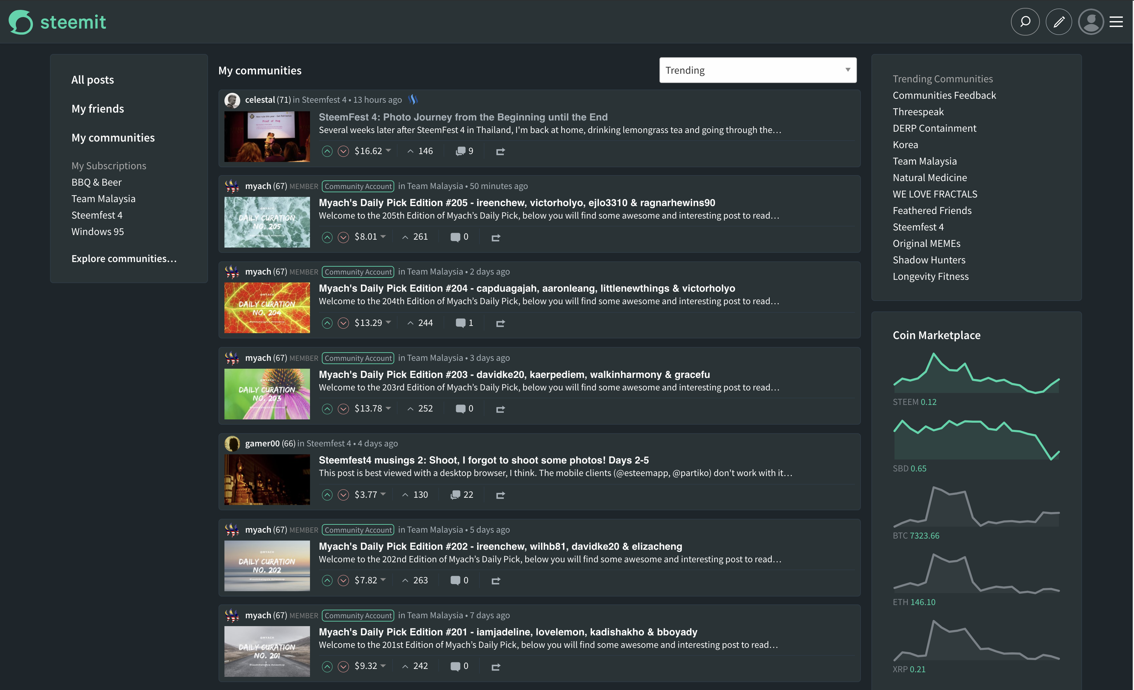Downvote the SteemFest 4 Photo Journey post
Screen dimensions: 1134x690
[x=343, y=151]
